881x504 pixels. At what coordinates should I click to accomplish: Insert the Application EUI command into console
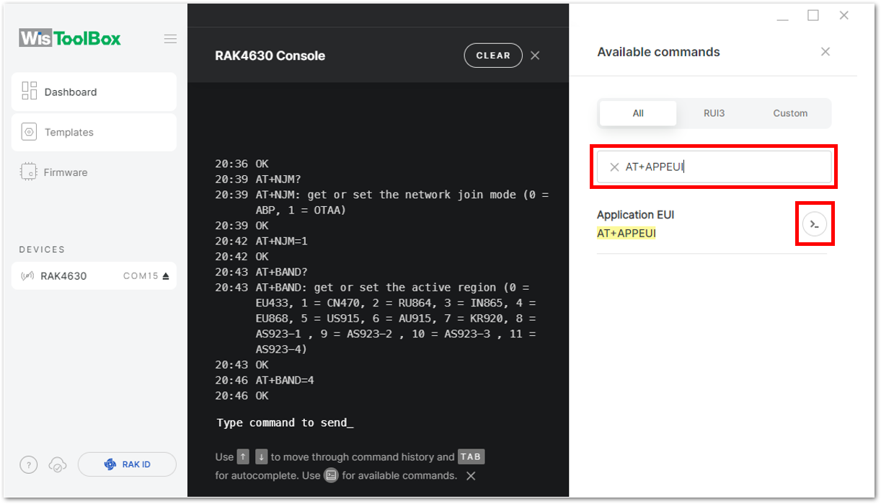click(x=814, y=224)
